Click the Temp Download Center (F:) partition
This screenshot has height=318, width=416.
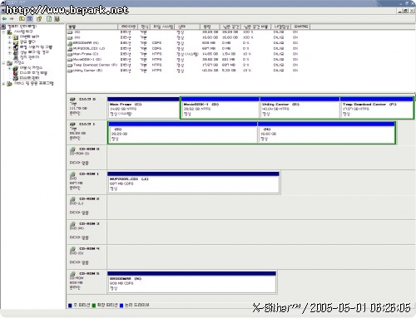377,108
